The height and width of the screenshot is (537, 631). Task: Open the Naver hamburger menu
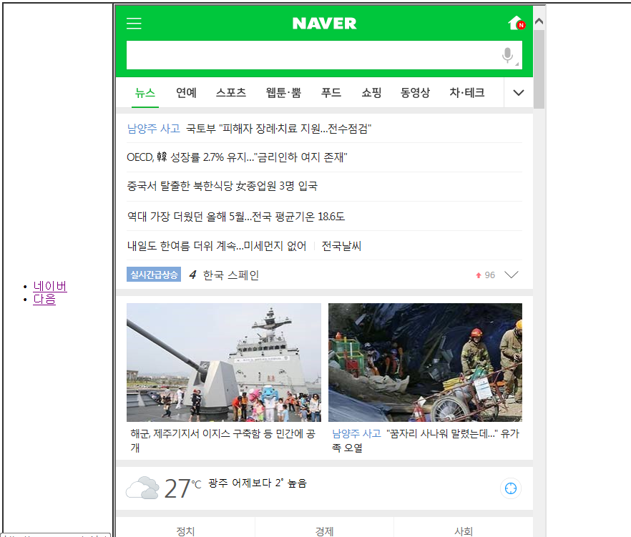pyautogui.click(x=134, y=24)
